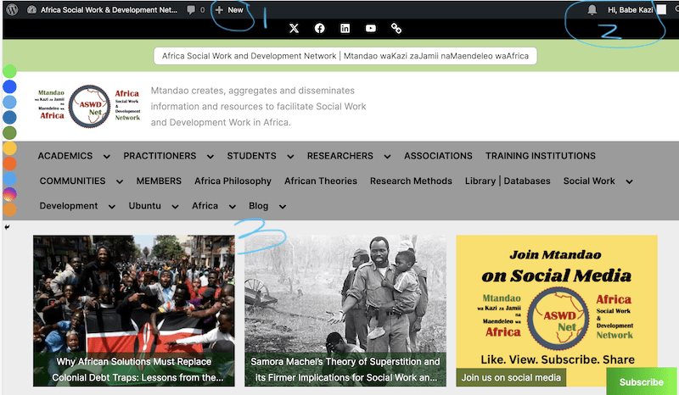The height and width of the screenshot is (395, 679).
Task: Click the yellow sidebar share circle
Action: (9, 148)
